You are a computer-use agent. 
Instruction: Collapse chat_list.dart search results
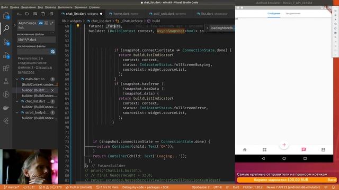click(17, 101)
